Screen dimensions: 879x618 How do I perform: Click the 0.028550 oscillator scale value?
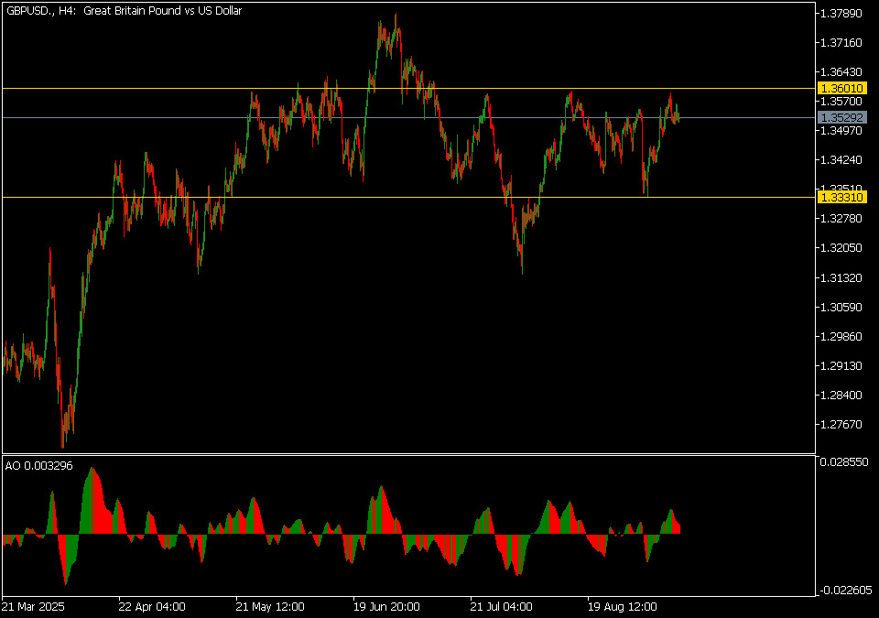pos(843,461)
